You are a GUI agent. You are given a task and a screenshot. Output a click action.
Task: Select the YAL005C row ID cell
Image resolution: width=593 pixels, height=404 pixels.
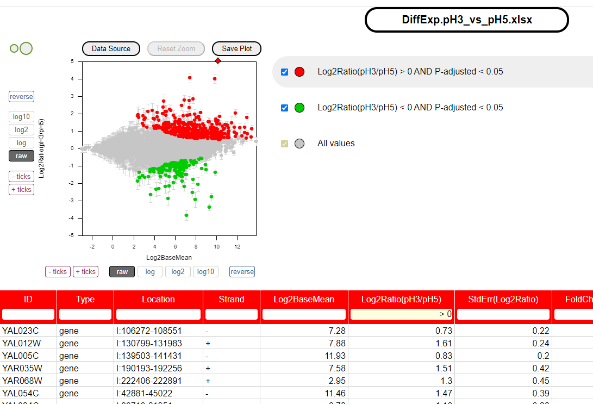pyautogui.click(x=28, y=356)
